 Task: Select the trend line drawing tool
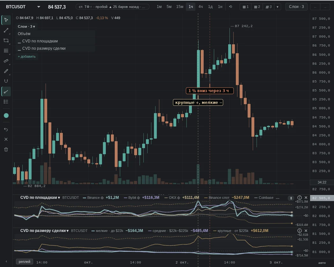click(x=6, y=30)
